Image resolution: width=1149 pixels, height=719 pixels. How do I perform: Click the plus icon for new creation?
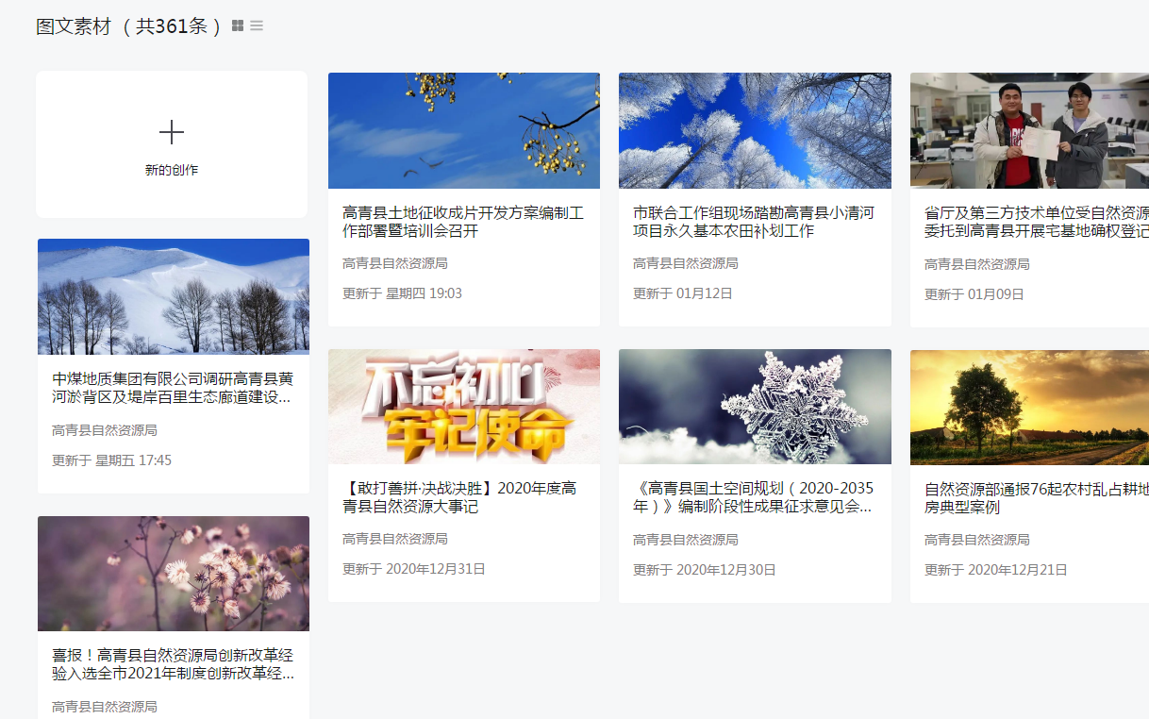(172, 132)
